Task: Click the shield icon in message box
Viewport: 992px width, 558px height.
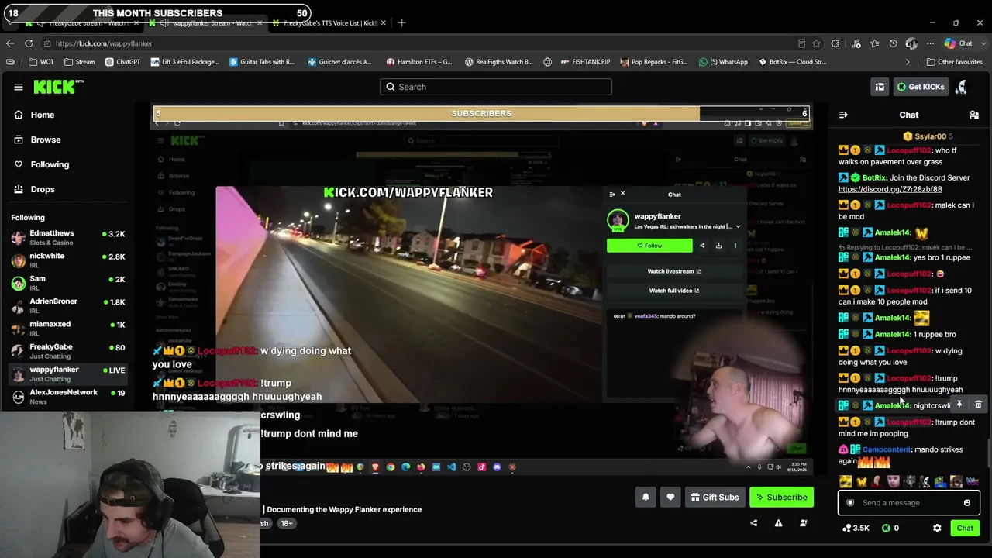Action: 850,503
